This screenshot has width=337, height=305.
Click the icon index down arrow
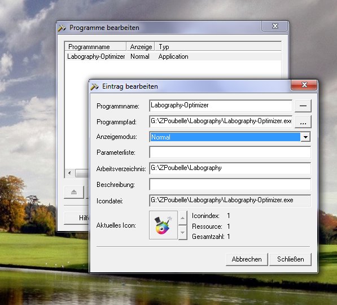click(x=183, y=232)
